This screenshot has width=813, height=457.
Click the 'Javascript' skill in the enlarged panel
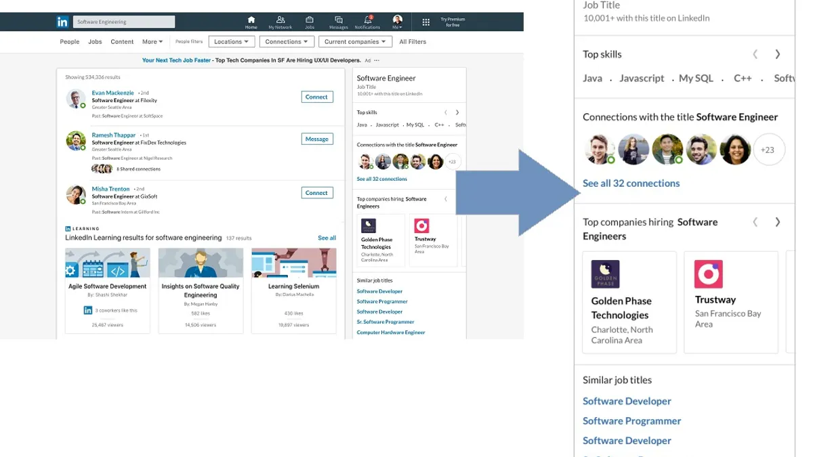(642, 78)
